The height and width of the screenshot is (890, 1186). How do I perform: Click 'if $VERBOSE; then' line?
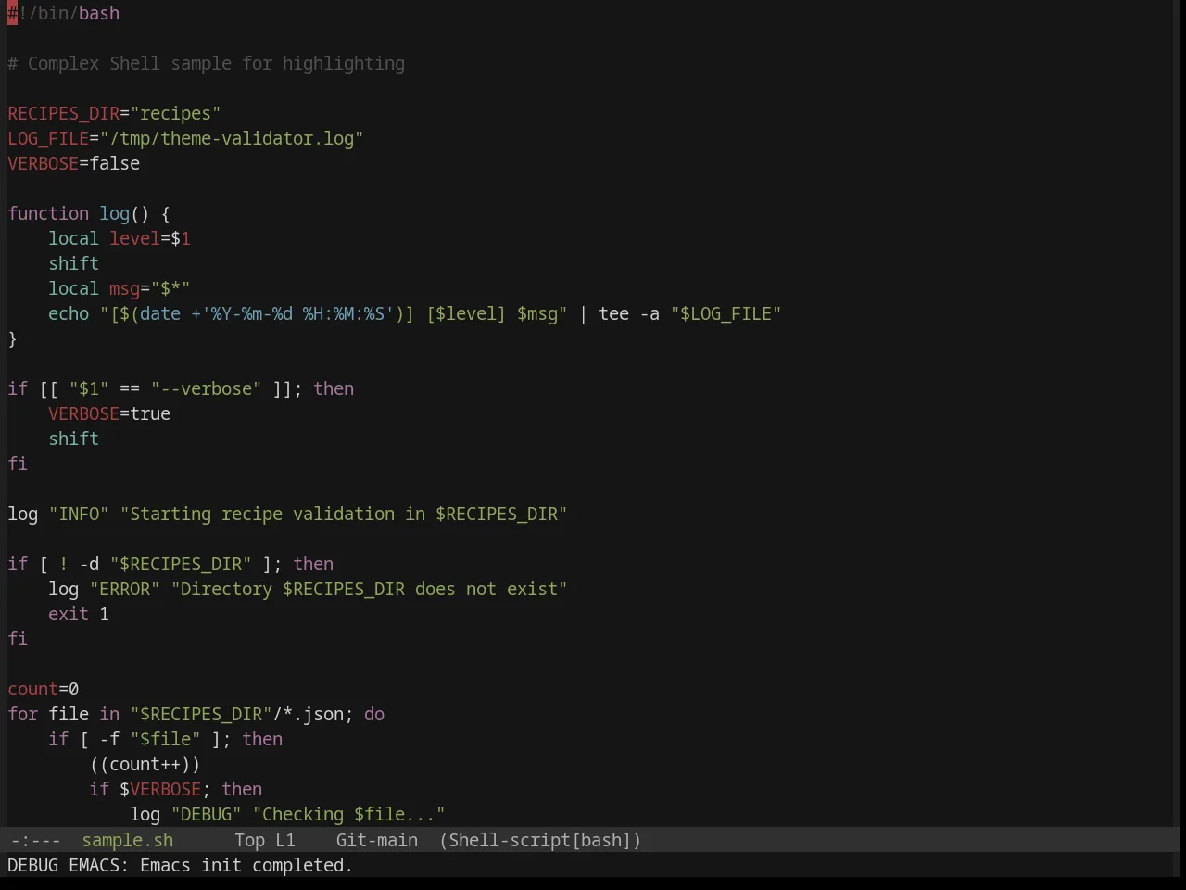[x=175, y=789]
